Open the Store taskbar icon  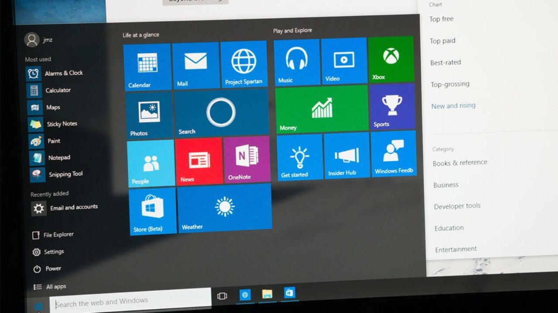290,293
